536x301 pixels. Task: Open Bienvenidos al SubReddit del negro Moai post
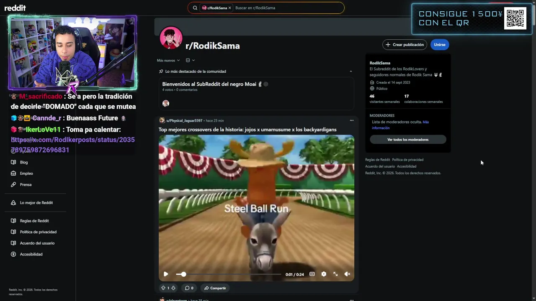pyautogui.click(x=209, y=84)
